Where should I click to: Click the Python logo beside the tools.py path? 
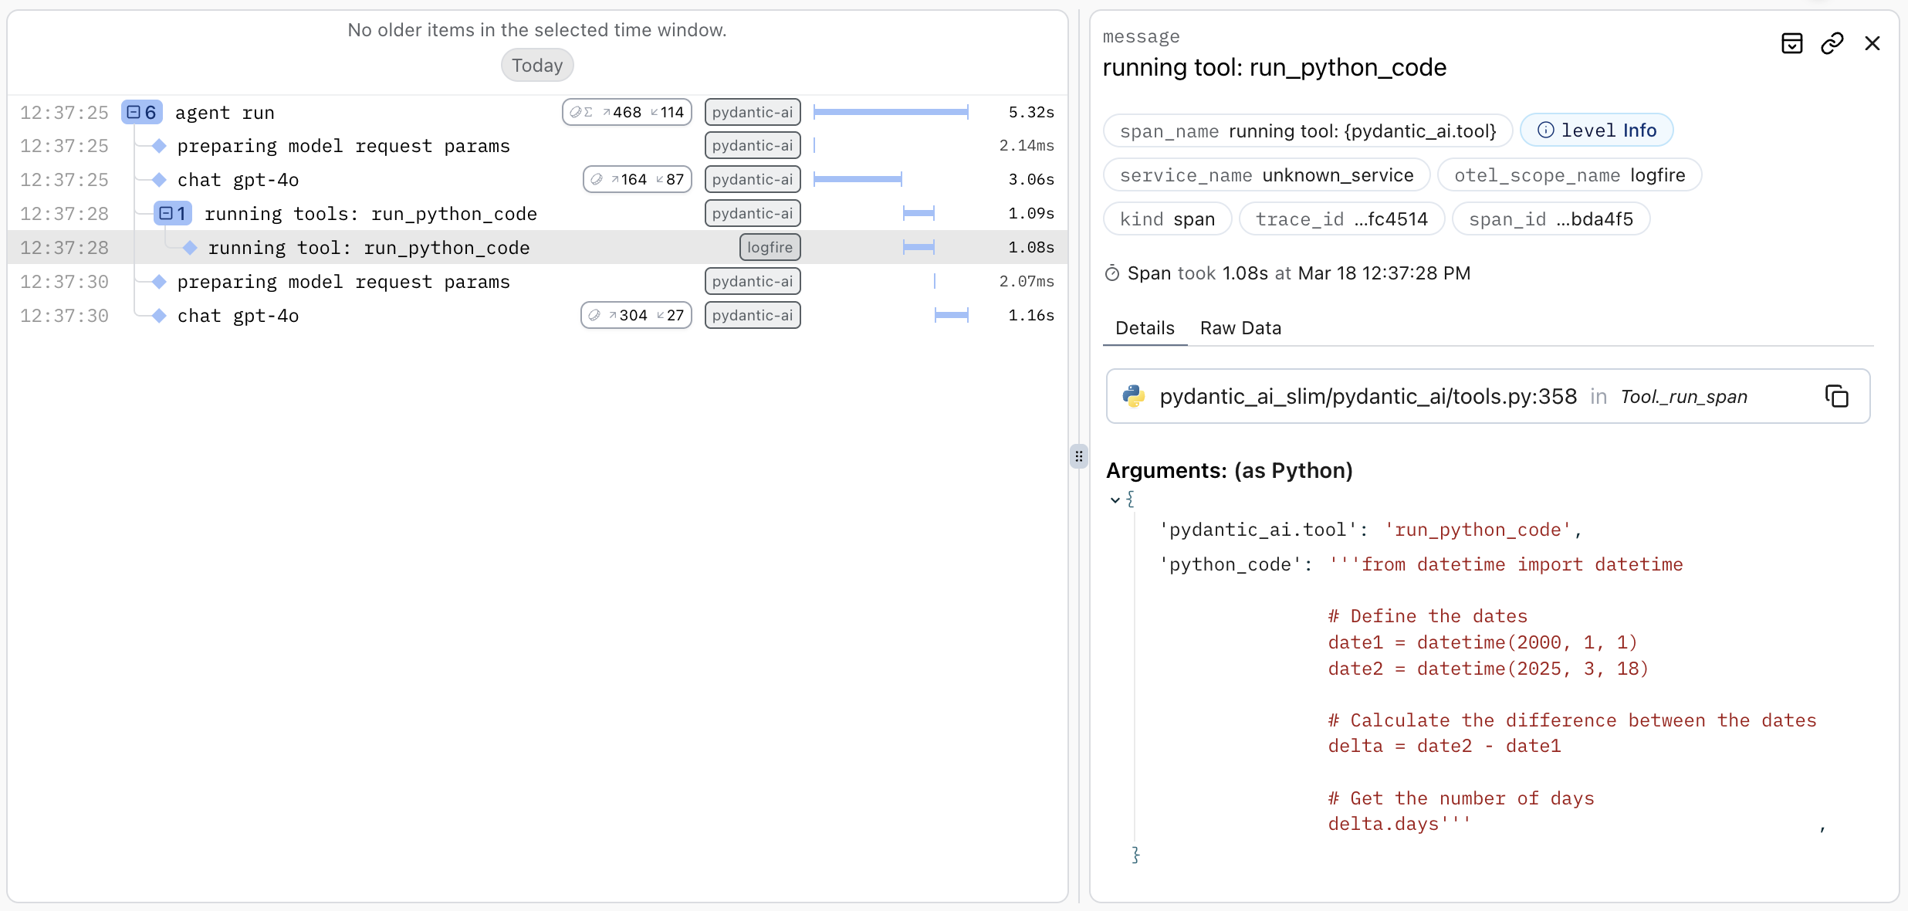[1134, 395]
